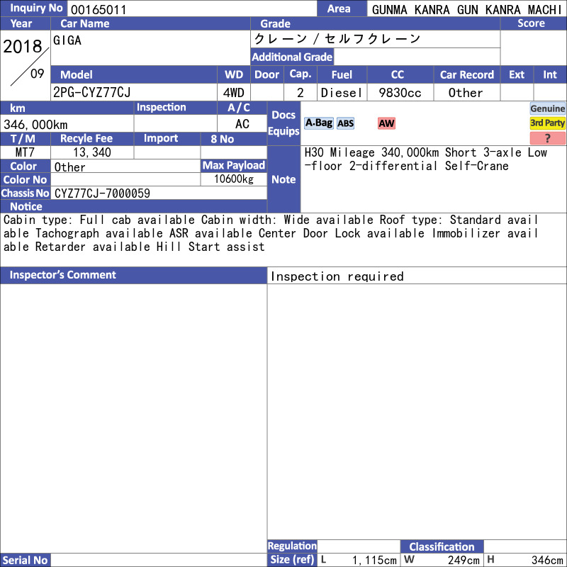Click the Inquiry No header label
Screen dimensions: 567x567
pos(33,9)
